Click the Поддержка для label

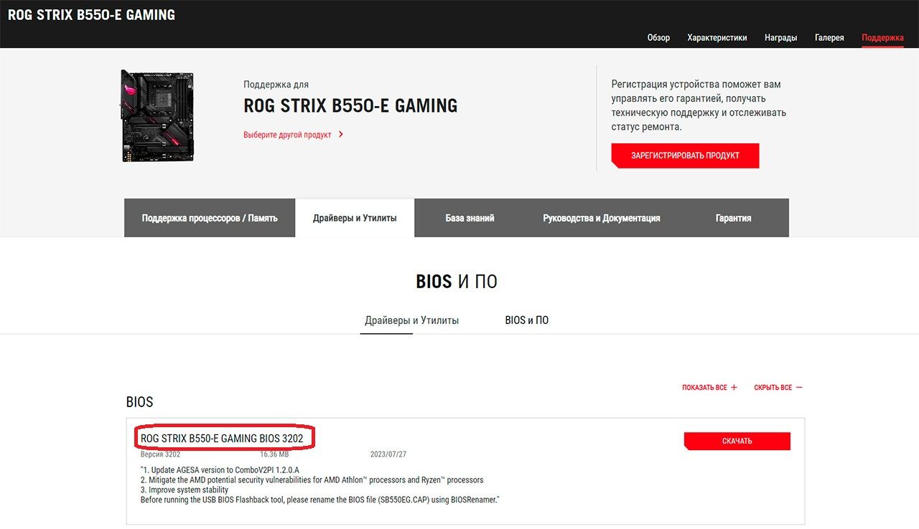[x=276, y=85]
